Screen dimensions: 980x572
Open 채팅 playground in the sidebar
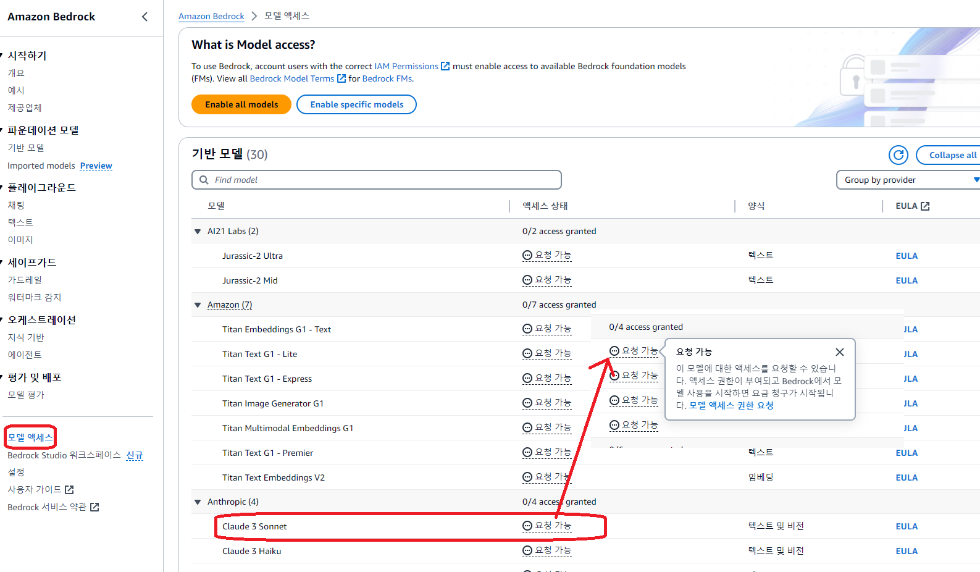coord(16,205)
